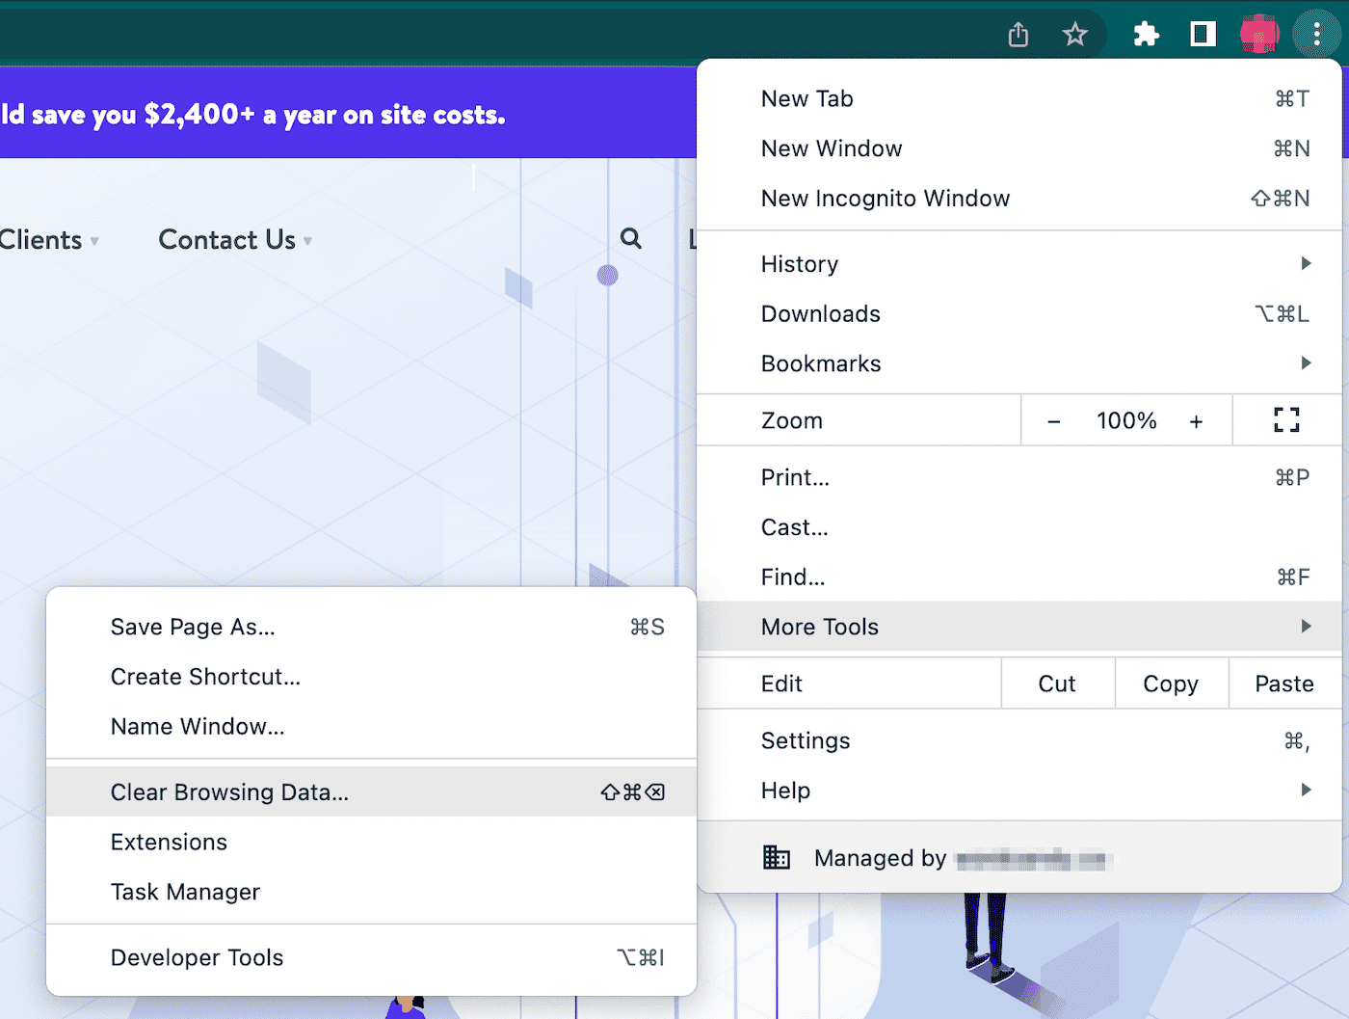Open Chrome Settings
Screen dimensions: 1349x1019
pos(806,740)
